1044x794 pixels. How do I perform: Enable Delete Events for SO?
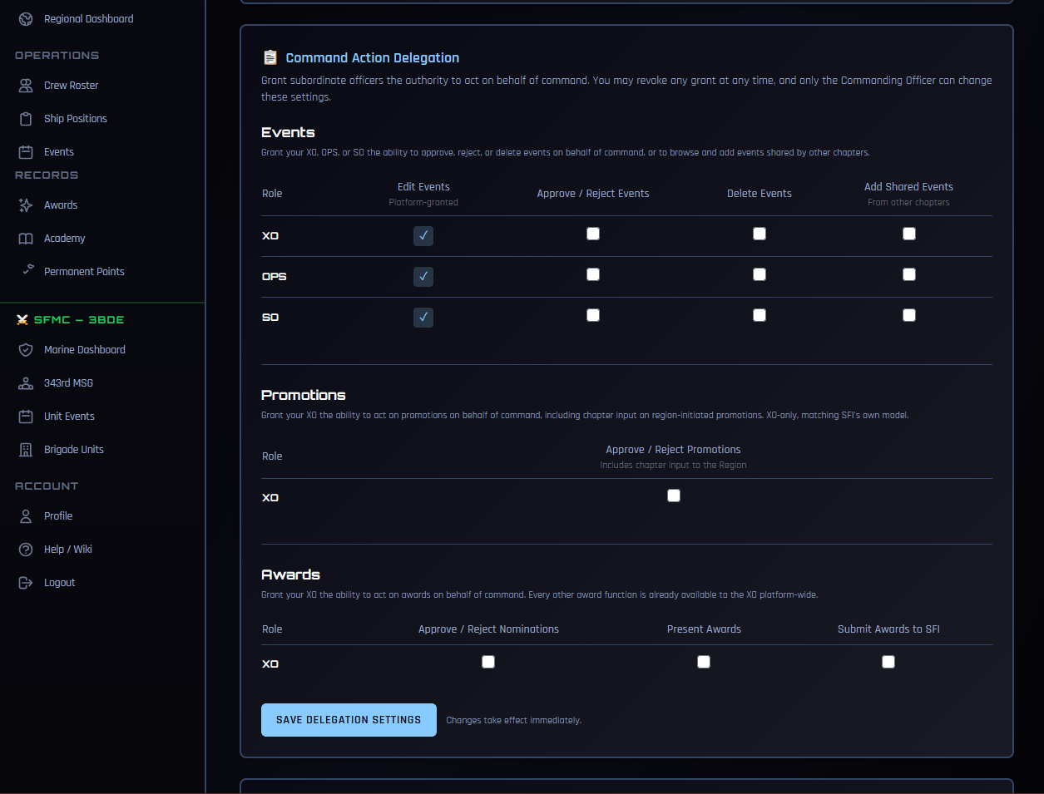coord(759,315)
